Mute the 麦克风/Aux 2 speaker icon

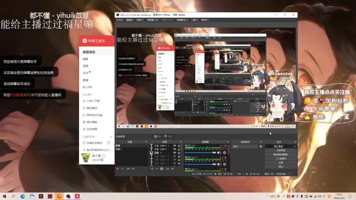coord(219,164)
